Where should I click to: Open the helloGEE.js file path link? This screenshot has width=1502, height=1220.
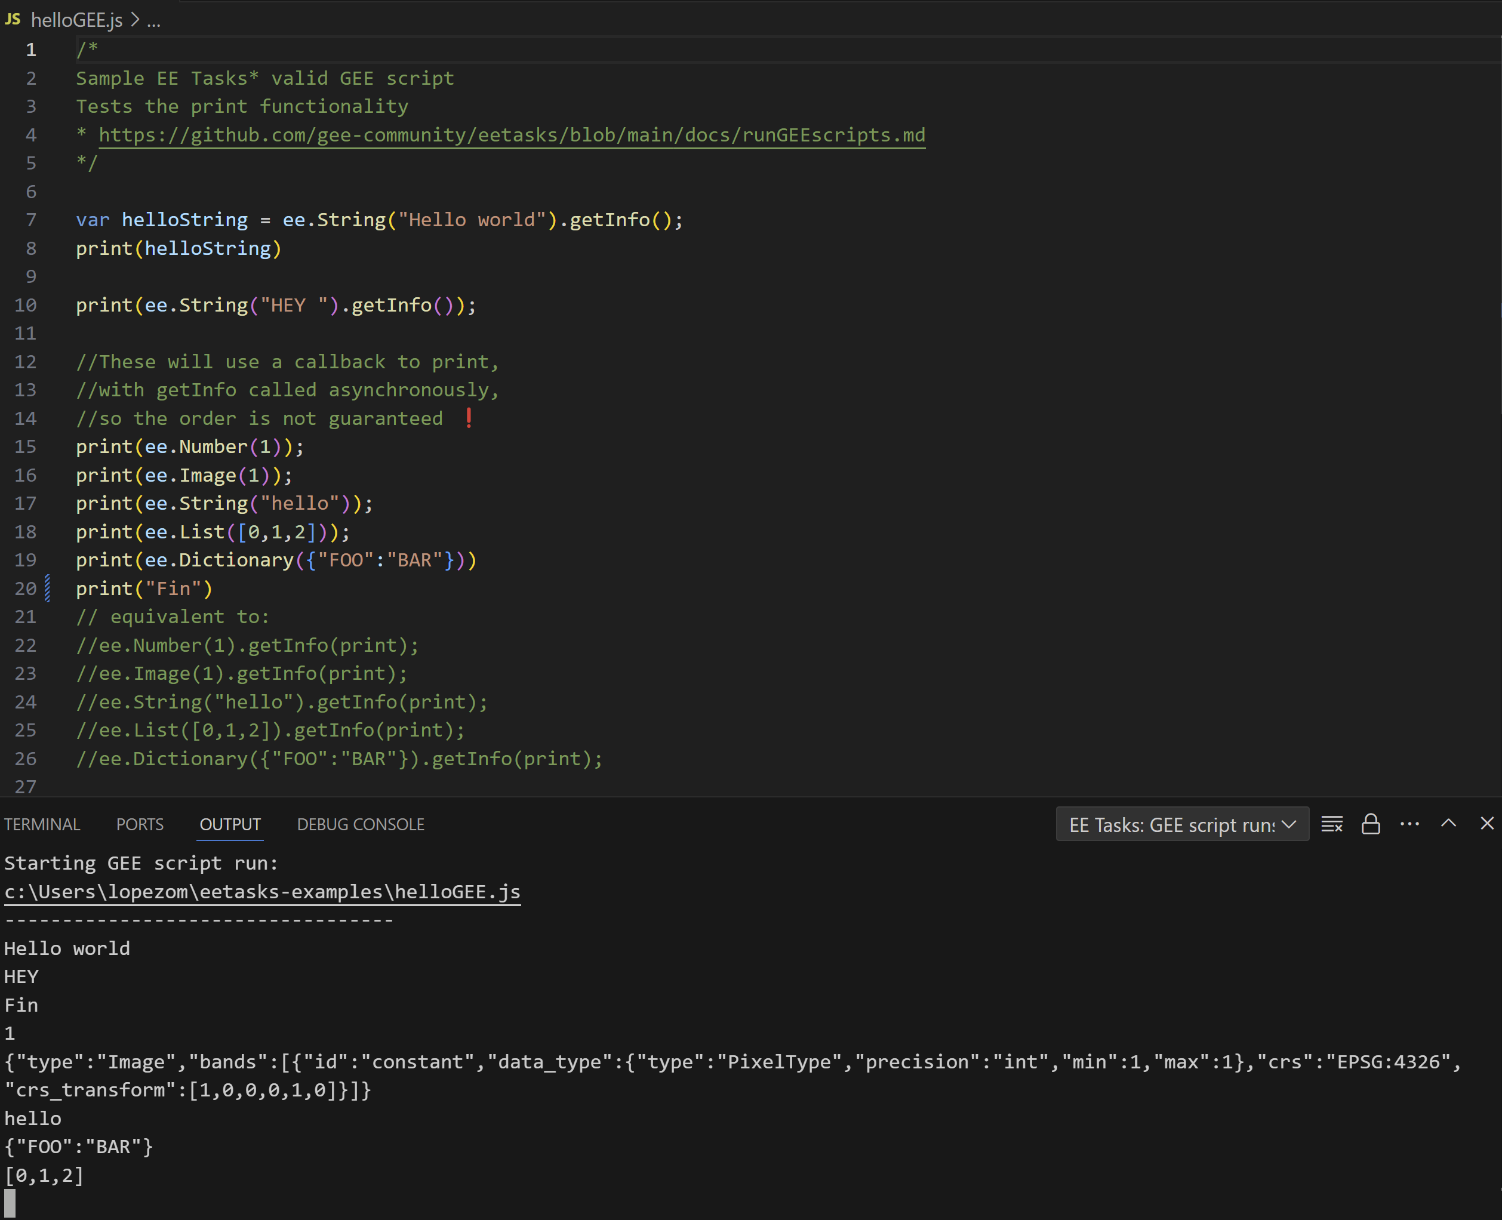point(262,892)
